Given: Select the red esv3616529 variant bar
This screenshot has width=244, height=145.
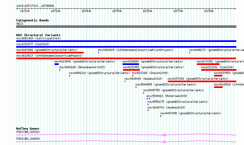Looking at the screenshot, I should pos(218,87).
